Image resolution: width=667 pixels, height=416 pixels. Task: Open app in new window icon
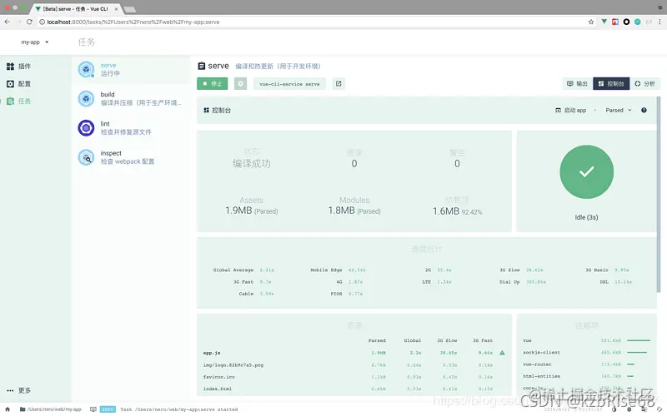pos(339,84)
